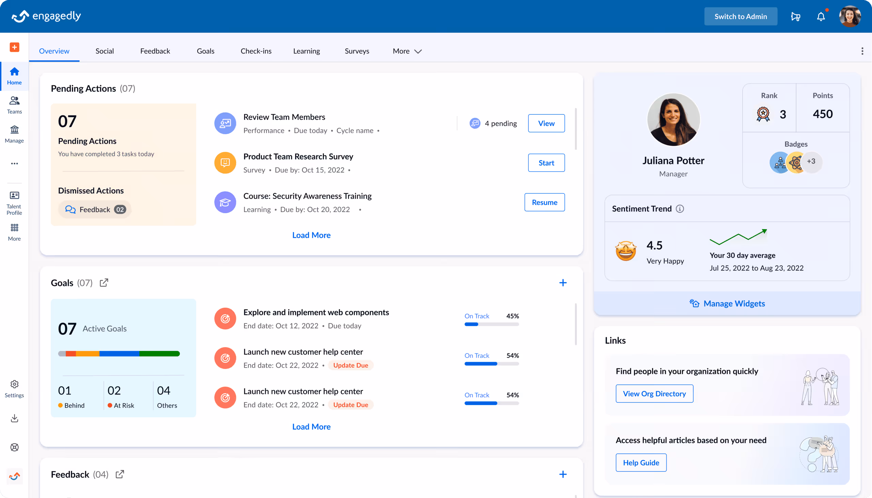872x498 pixels.
Task: Click the 4.5 Very Happy emoji face
Action: pos(626,251)
